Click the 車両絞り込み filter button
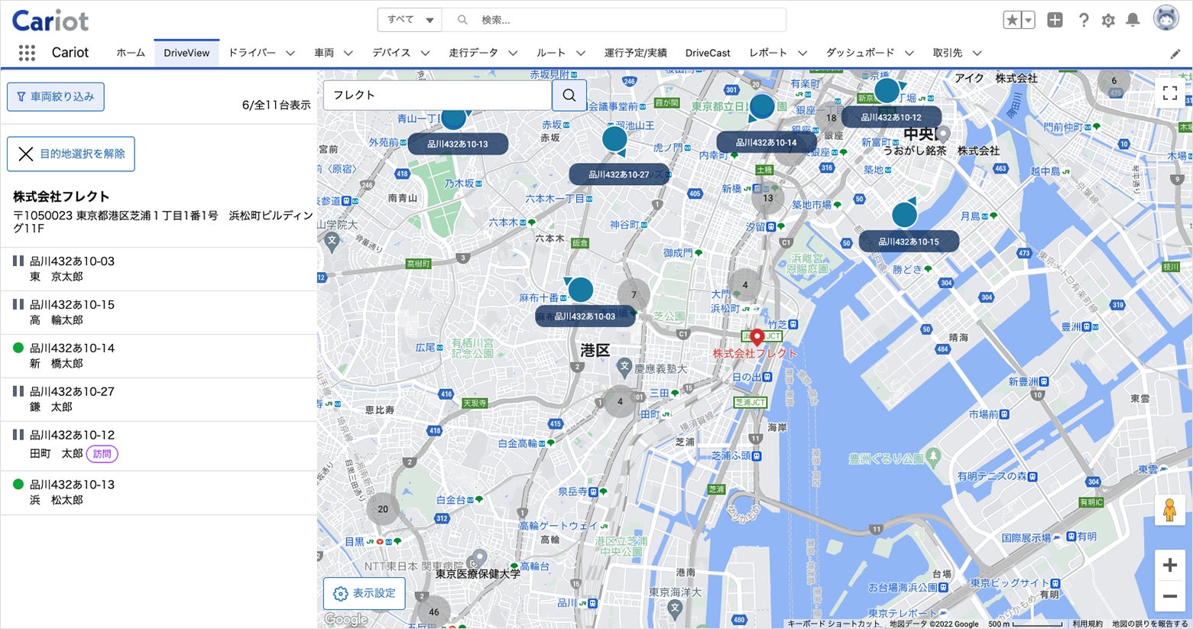Screen dimensions: 1193x629 [56, 97]
